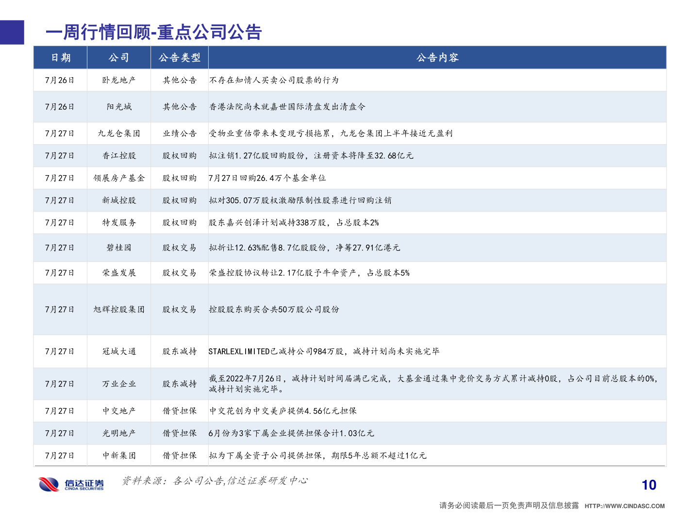Click the 7月26日 date for 阳光城
The image size is (699, 524).
[x=60, y=107]
